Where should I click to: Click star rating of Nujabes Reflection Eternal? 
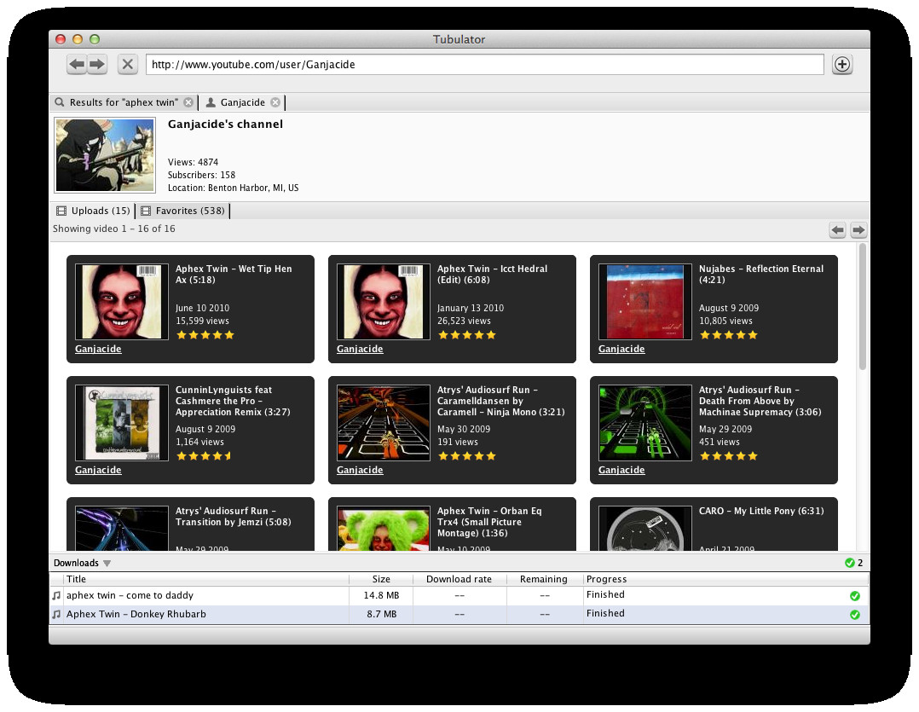point(729,335)
